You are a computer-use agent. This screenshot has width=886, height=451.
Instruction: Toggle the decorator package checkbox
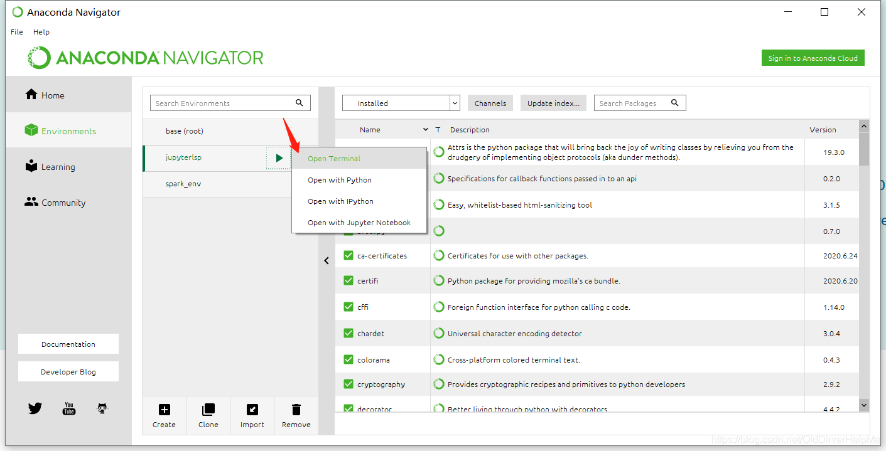[x=348, y=408]
